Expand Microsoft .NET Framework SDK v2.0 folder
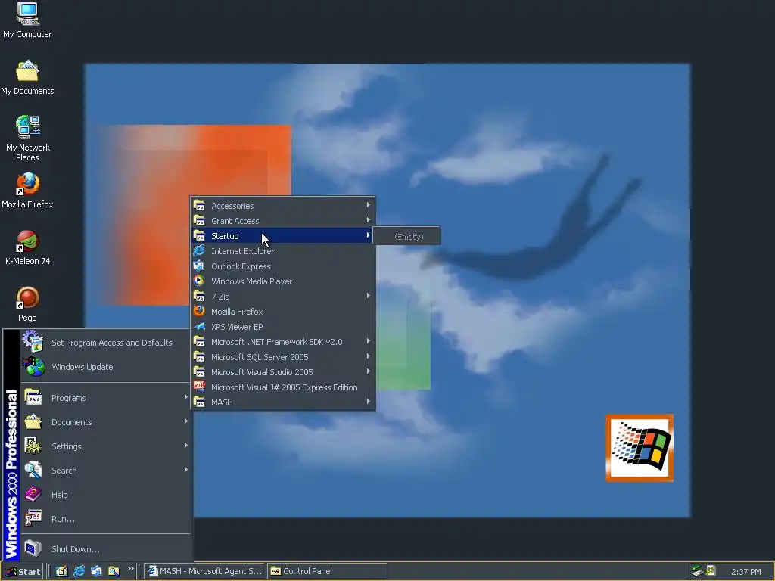The width and height of the screenshot is (775, 581). pyautogui.click(x=283, y=342)
